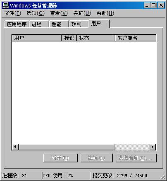Maximize the Task Manager window
Viewport: 167px width, 181px height.
tap(154, 5)
